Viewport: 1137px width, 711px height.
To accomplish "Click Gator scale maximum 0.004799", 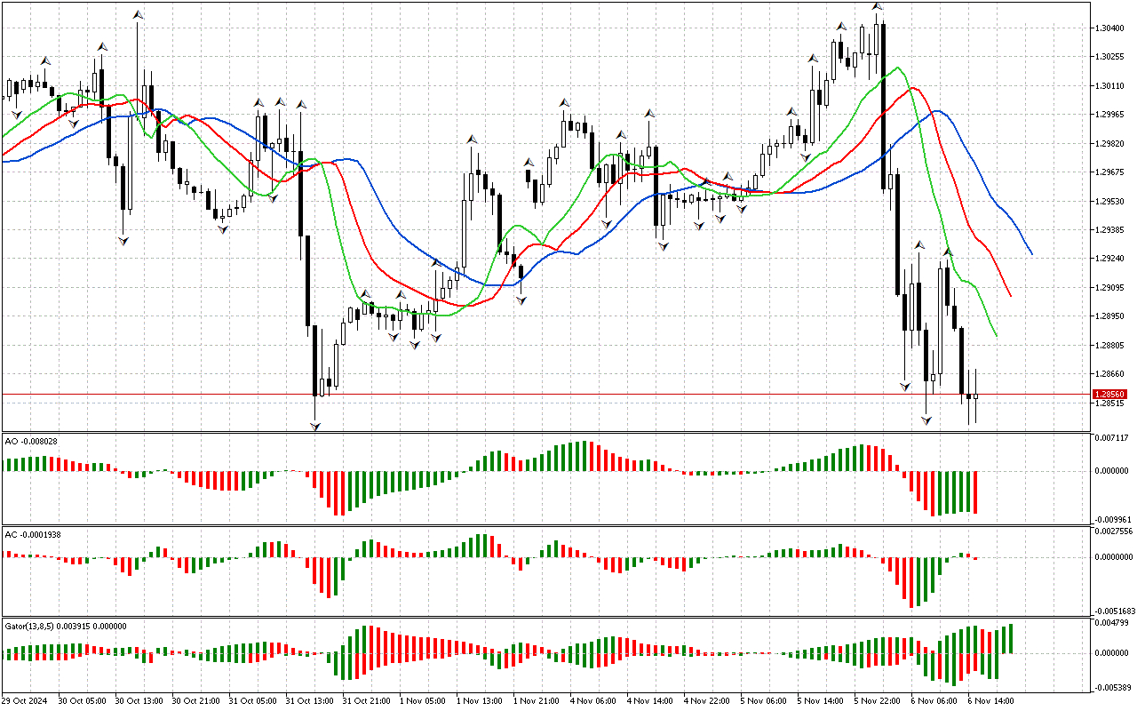I will click(x=1111, y=624).
